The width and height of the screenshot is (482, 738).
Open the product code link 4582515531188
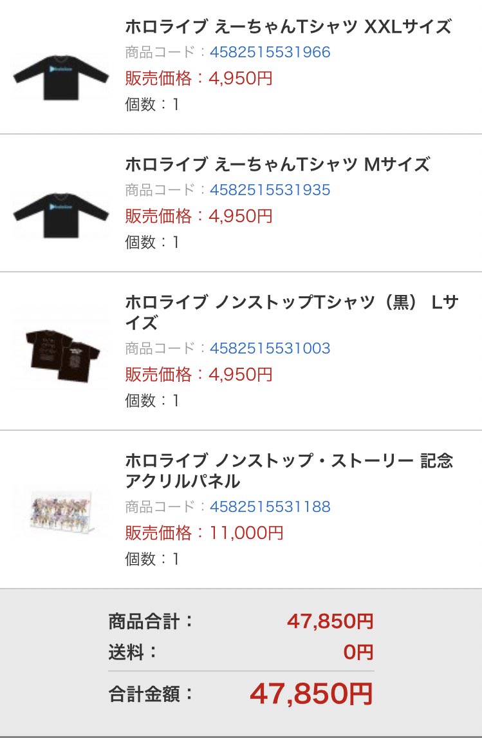(270, 507)
